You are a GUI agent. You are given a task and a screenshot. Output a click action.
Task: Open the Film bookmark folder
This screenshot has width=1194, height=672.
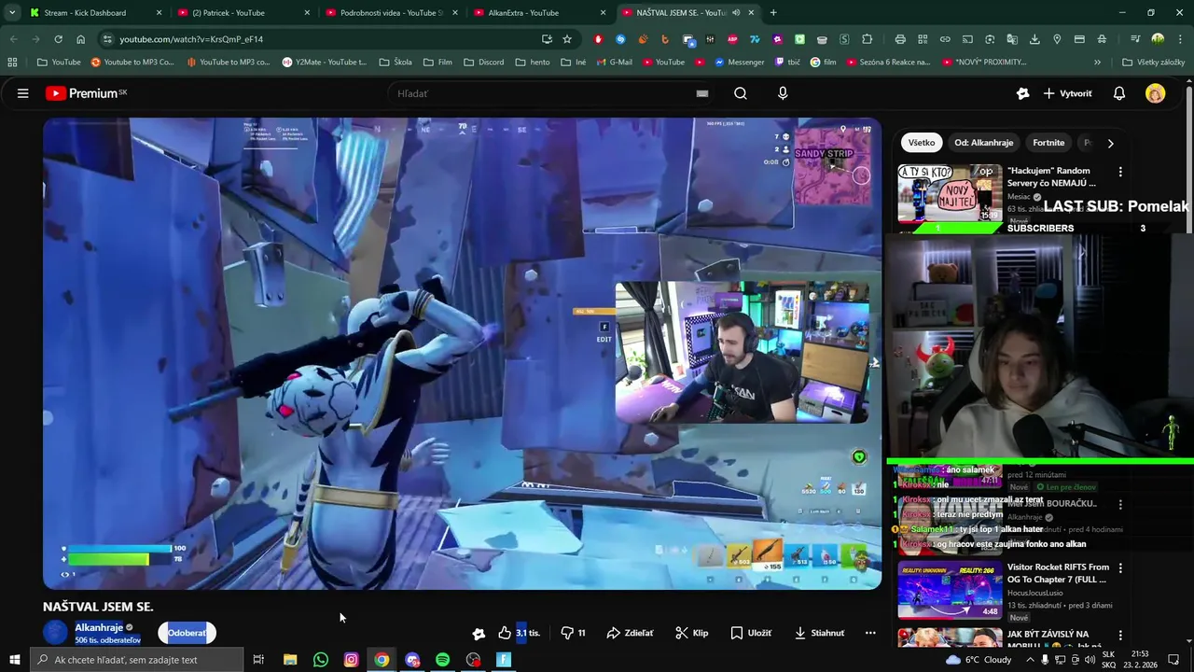pyautogui.click(x=437, y=63)
